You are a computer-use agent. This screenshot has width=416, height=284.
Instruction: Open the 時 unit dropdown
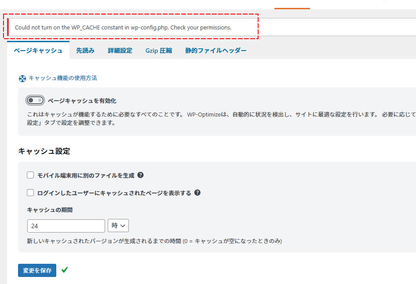(118, 225)
